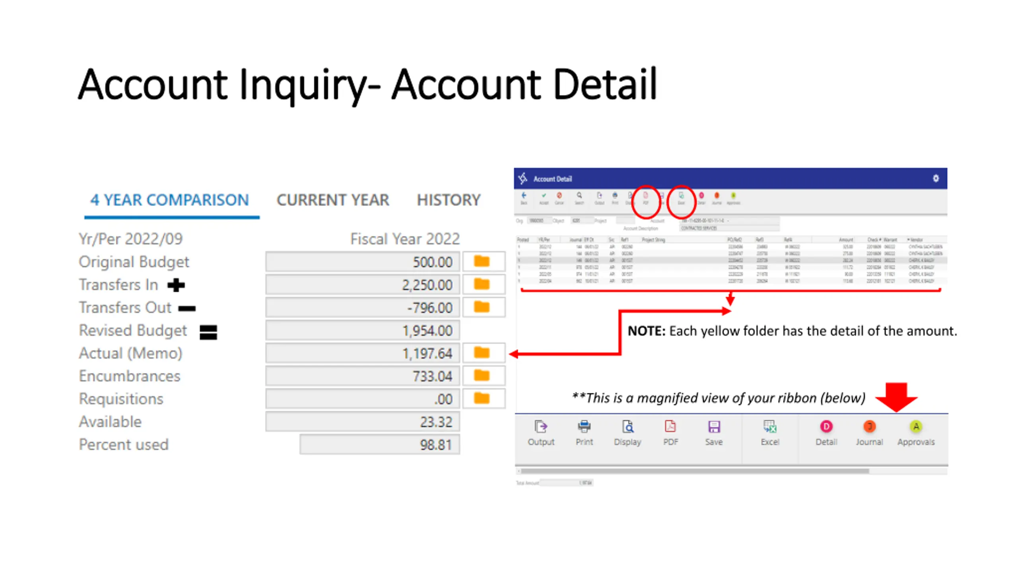Viewport: 1018px width, 572px height.
Task: Click the Encumbrances 733.04 field
Action: (x=363, y=376)
